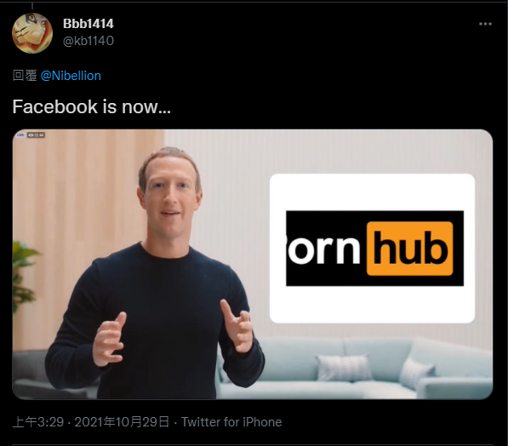Click the 2021年10月29日 date
This screenshot has width=508, height=446.
pyautogui.click(x=122, y=422)
